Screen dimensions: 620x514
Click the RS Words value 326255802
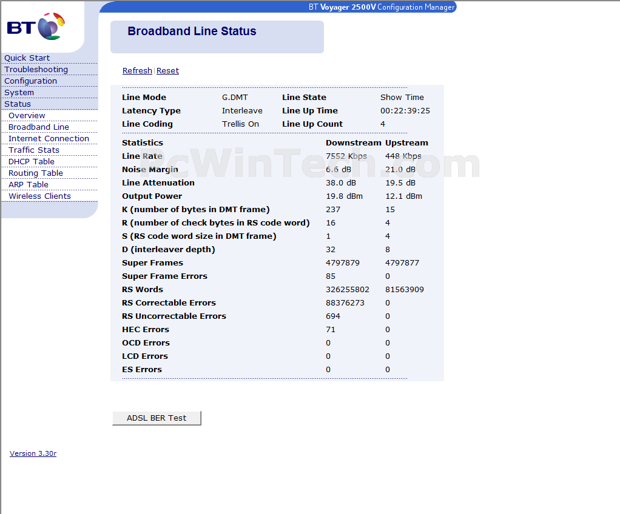[x=348, y=290]
